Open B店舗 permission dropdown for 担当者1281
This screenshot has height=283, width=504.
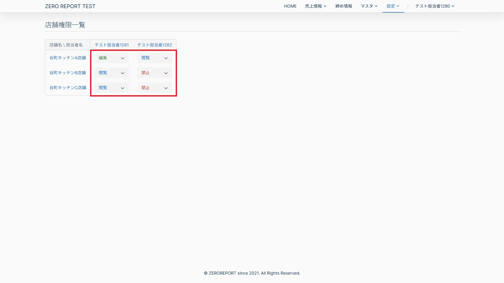coord(112,73)
